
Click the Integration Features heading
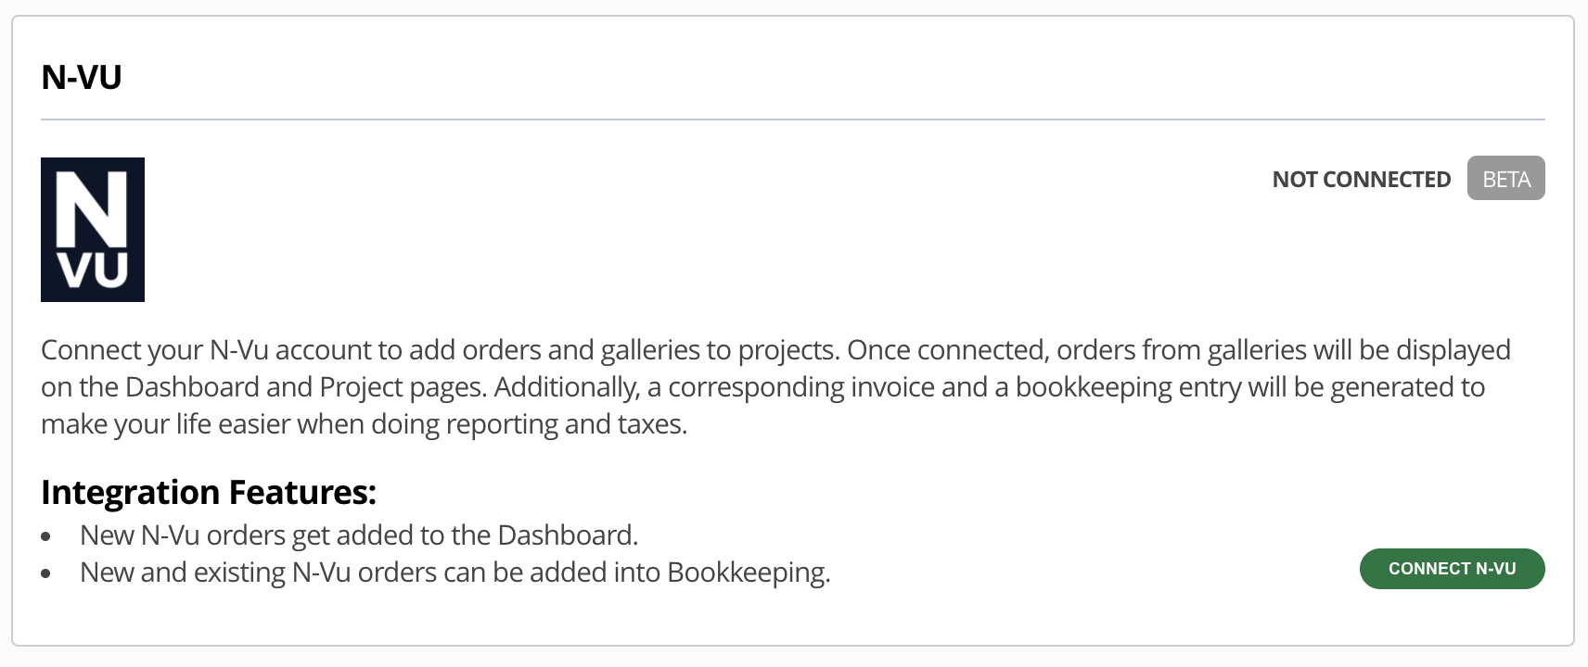click(209, 492)
